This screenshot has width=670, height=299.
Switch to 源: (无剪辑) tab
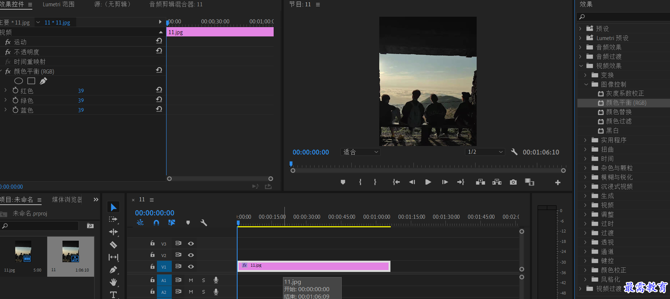click(112, 4)
